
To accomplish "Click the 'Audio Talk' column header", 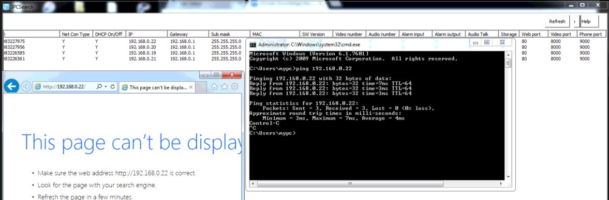I will click(x=482, y=34).
